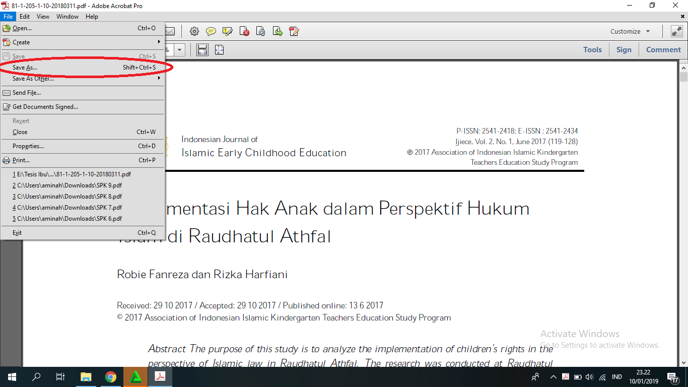Open the zoom percentage dropdown arrow
Viewport: 688px width, 387px height.
[x=180, y=50]
